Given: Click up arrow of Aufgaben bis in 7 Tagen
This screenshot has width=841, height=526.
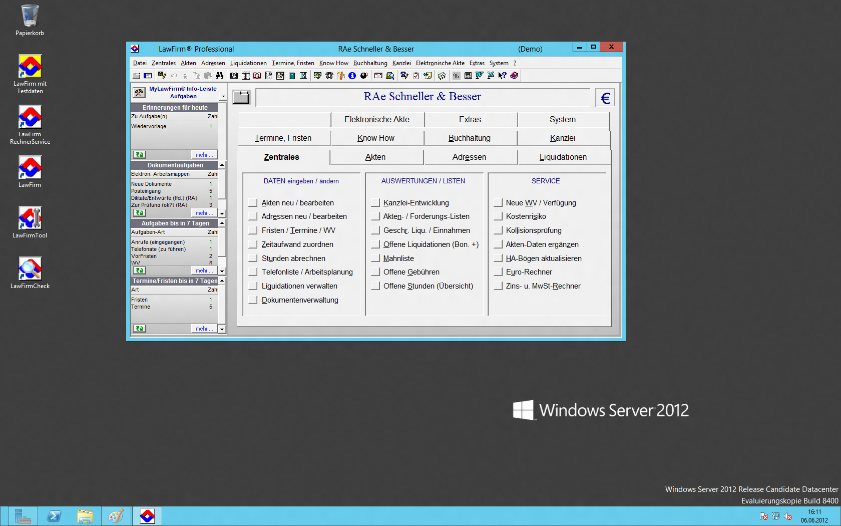Looking at the screenshot, I should (x=222, y=223).
